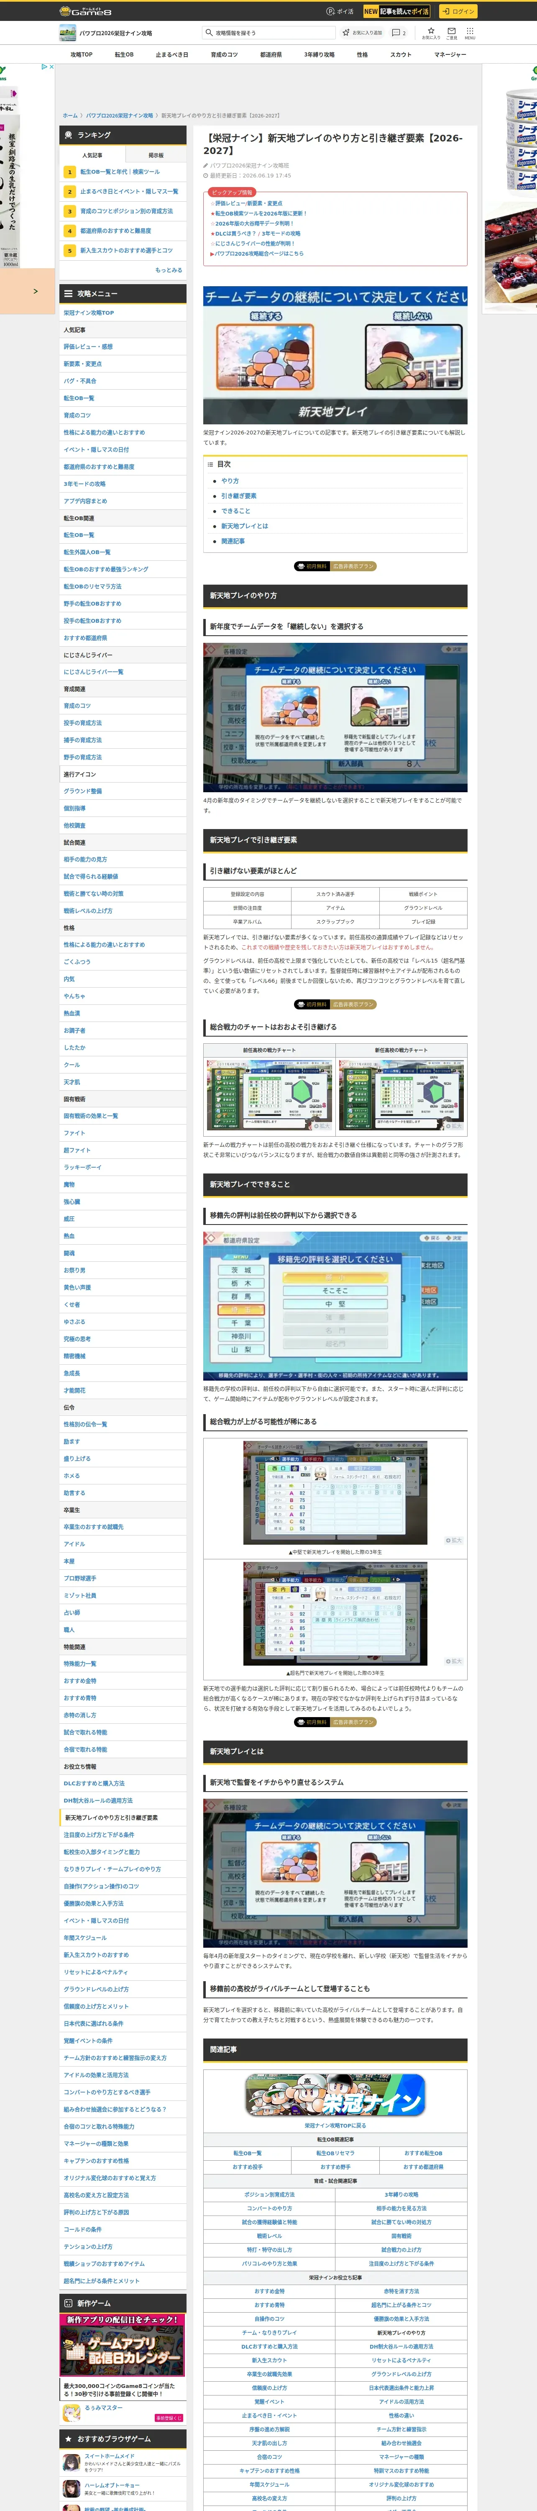Open コールドの条件 in the sidebar menu
The height and width of the screenshot is (2511, 537).
83,2230
